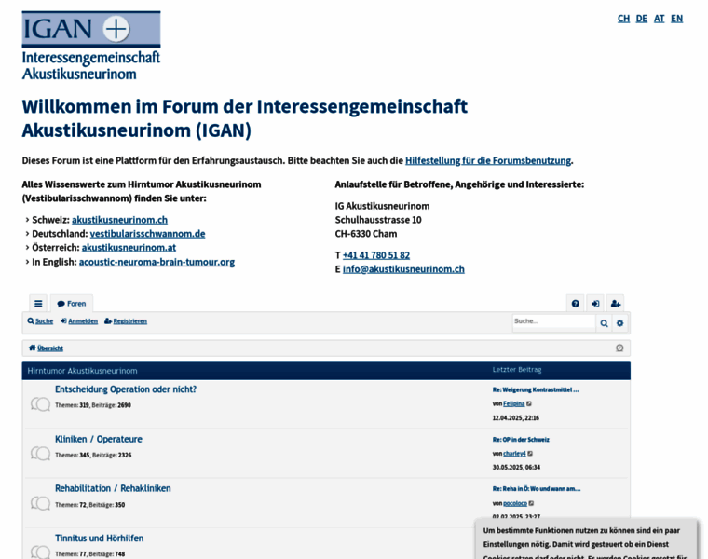Image resolution: width=708 pixels, height=559 pixels.
Task: Switch to EN language site
Action: [676, 19]
